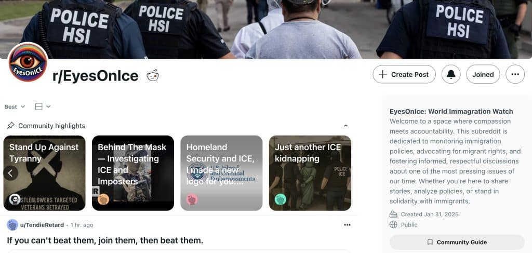Open the card view layout dropdown
Screen dimensions: 532x253
43,107
